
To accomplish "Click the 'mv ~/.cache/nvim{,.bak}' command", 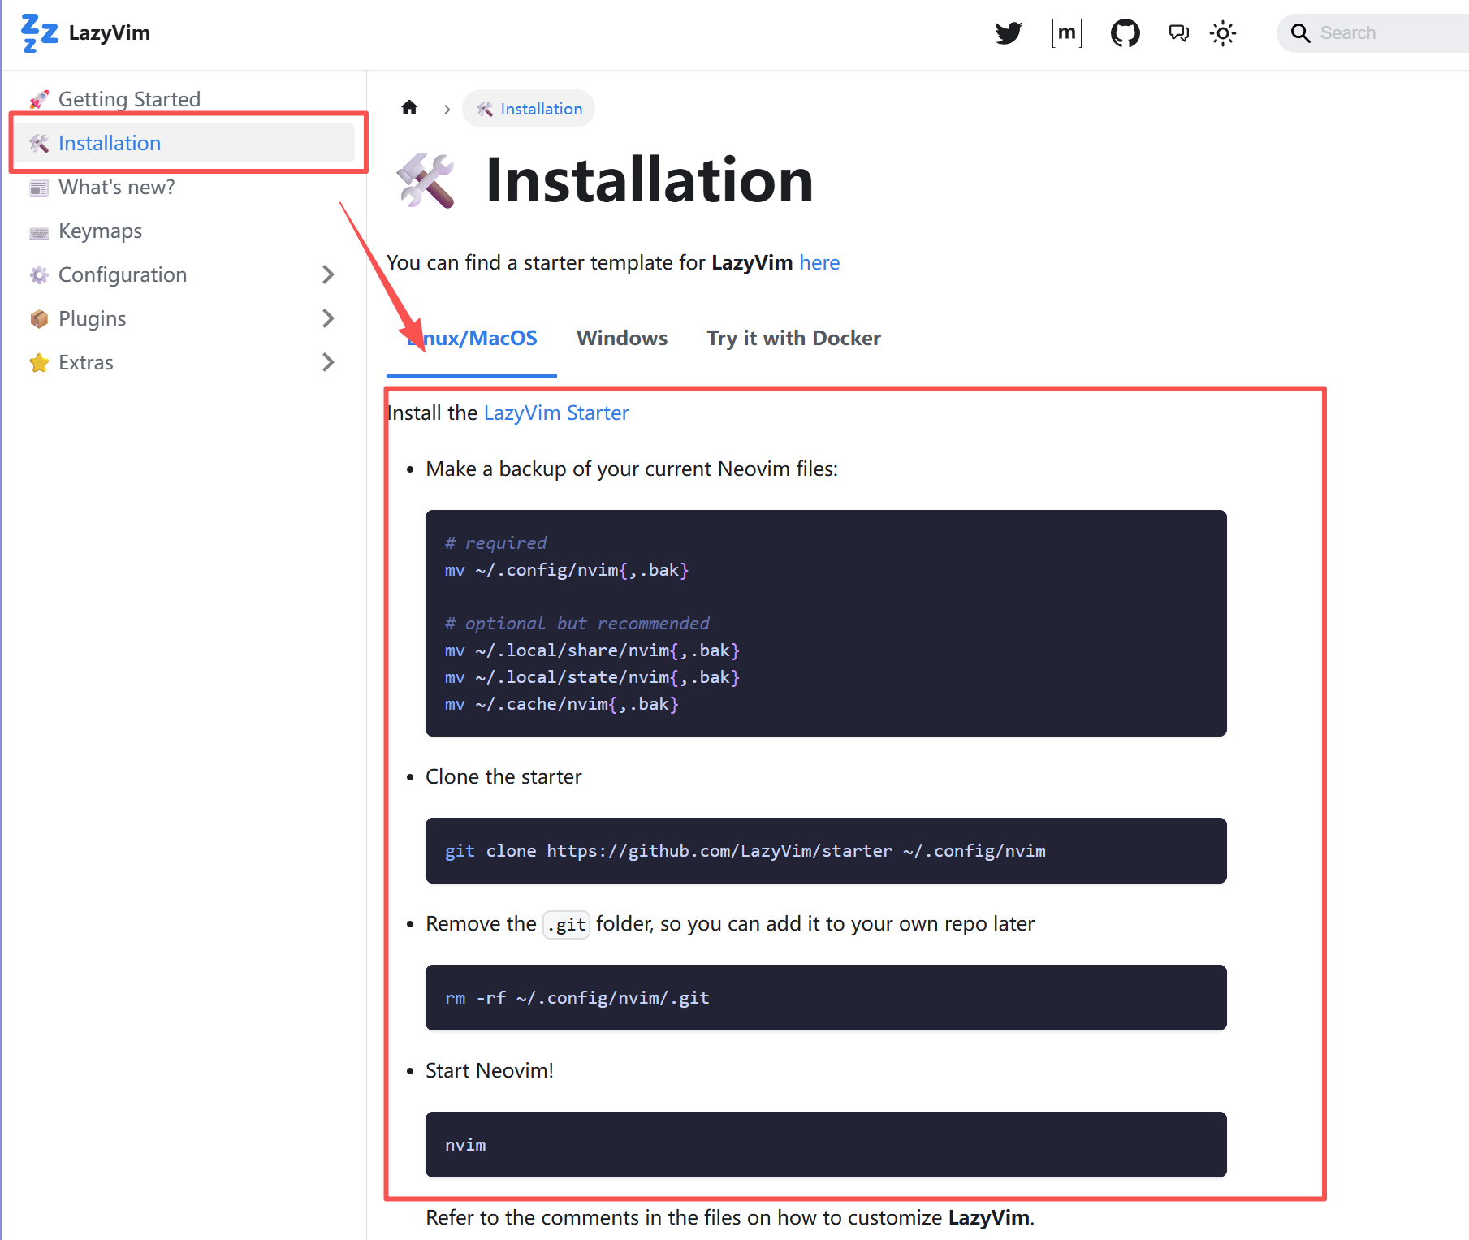I will pos(562,704).
